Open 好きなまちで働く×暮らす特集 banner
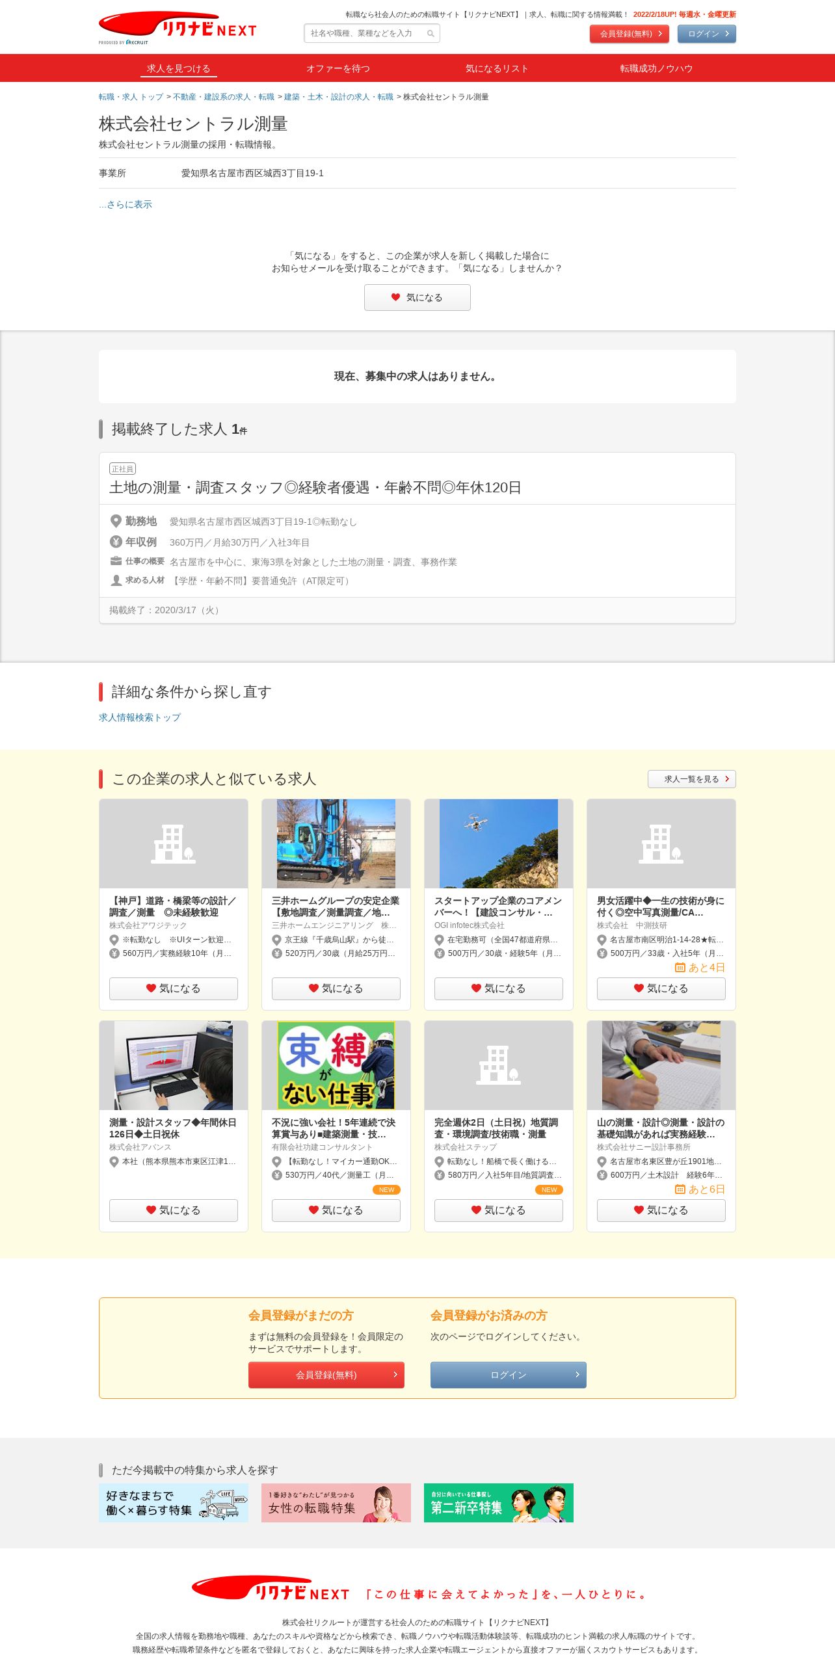 (174, 1502)
